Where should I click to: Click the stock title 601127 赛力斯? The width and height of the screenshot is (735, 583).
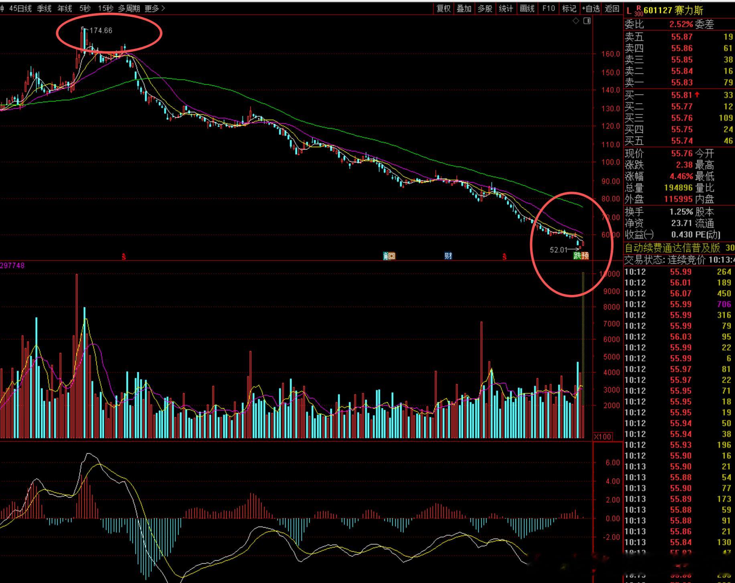673,10
